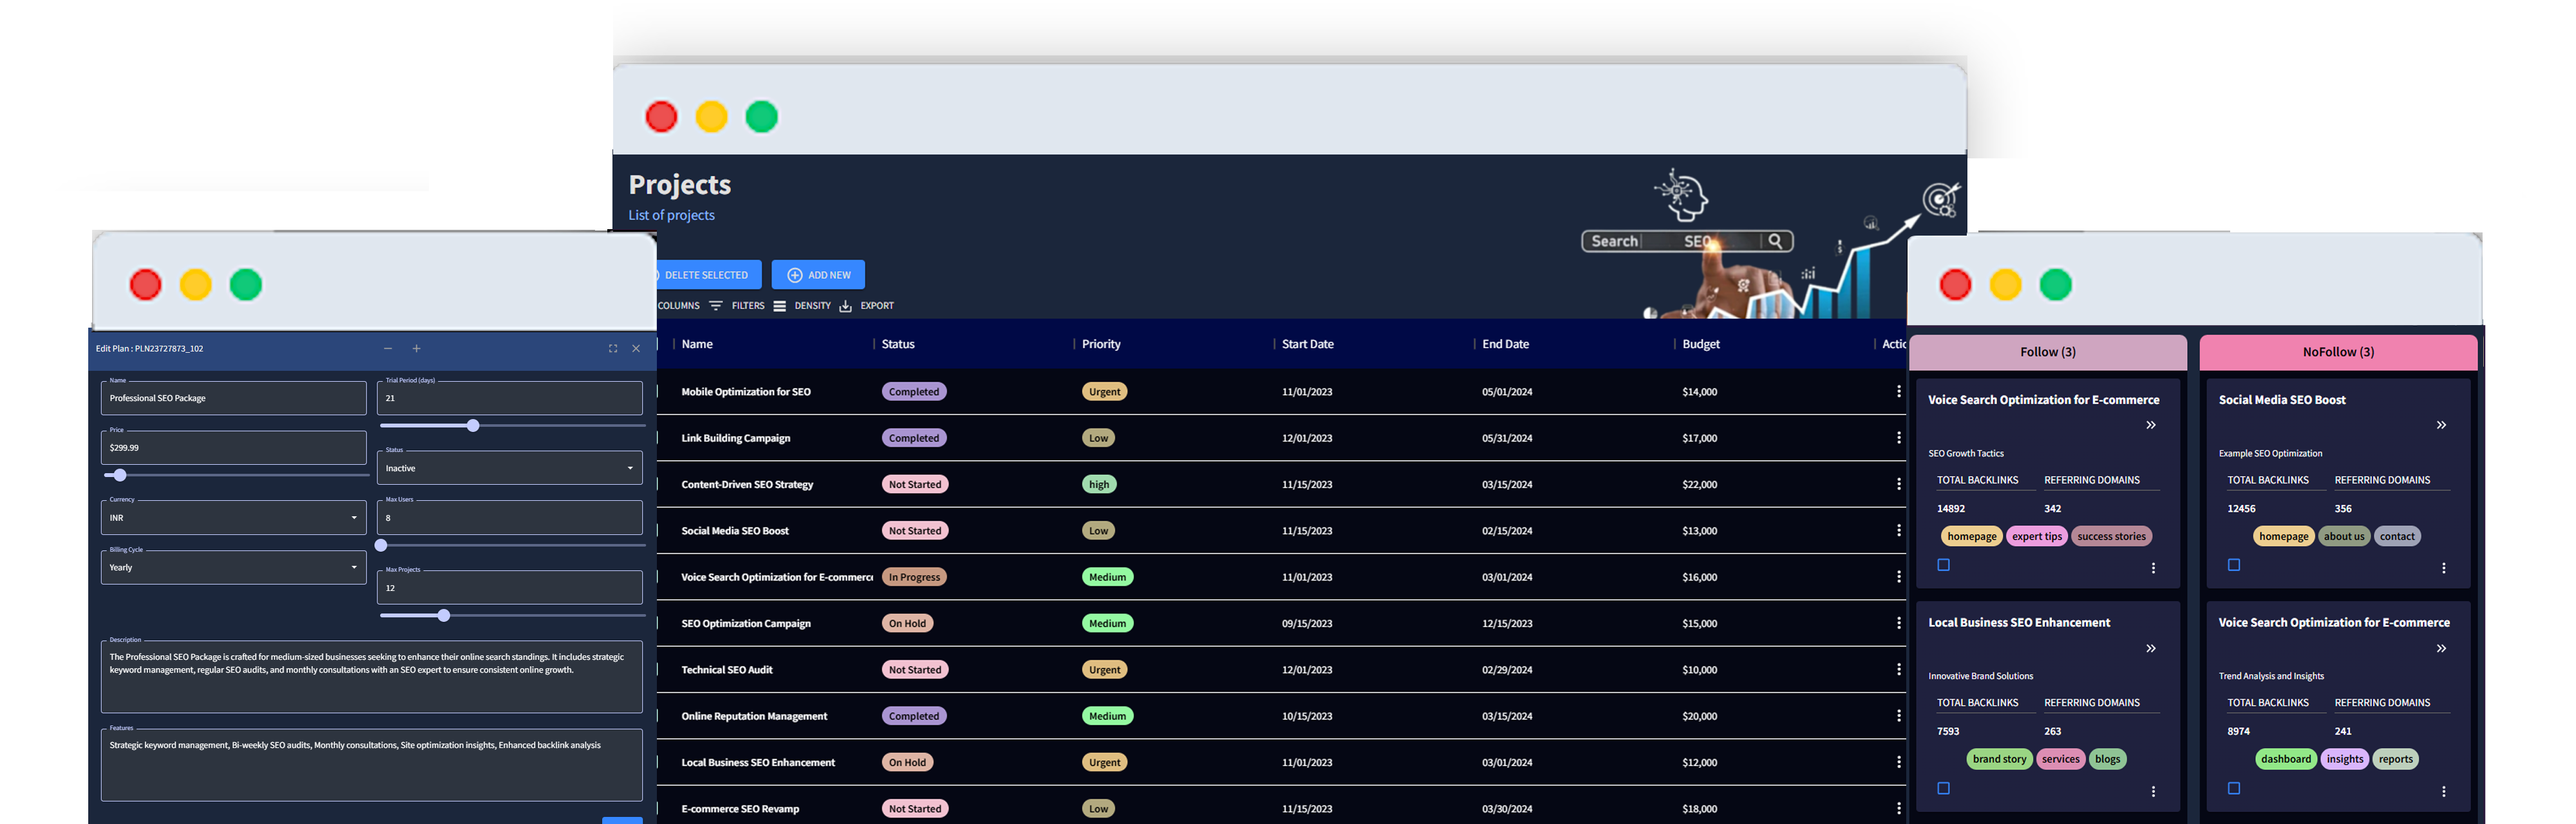The width and height of the screenshot is (2576, 824).
Task: Close the Edit Plan dialog
Action: (636, 348)
